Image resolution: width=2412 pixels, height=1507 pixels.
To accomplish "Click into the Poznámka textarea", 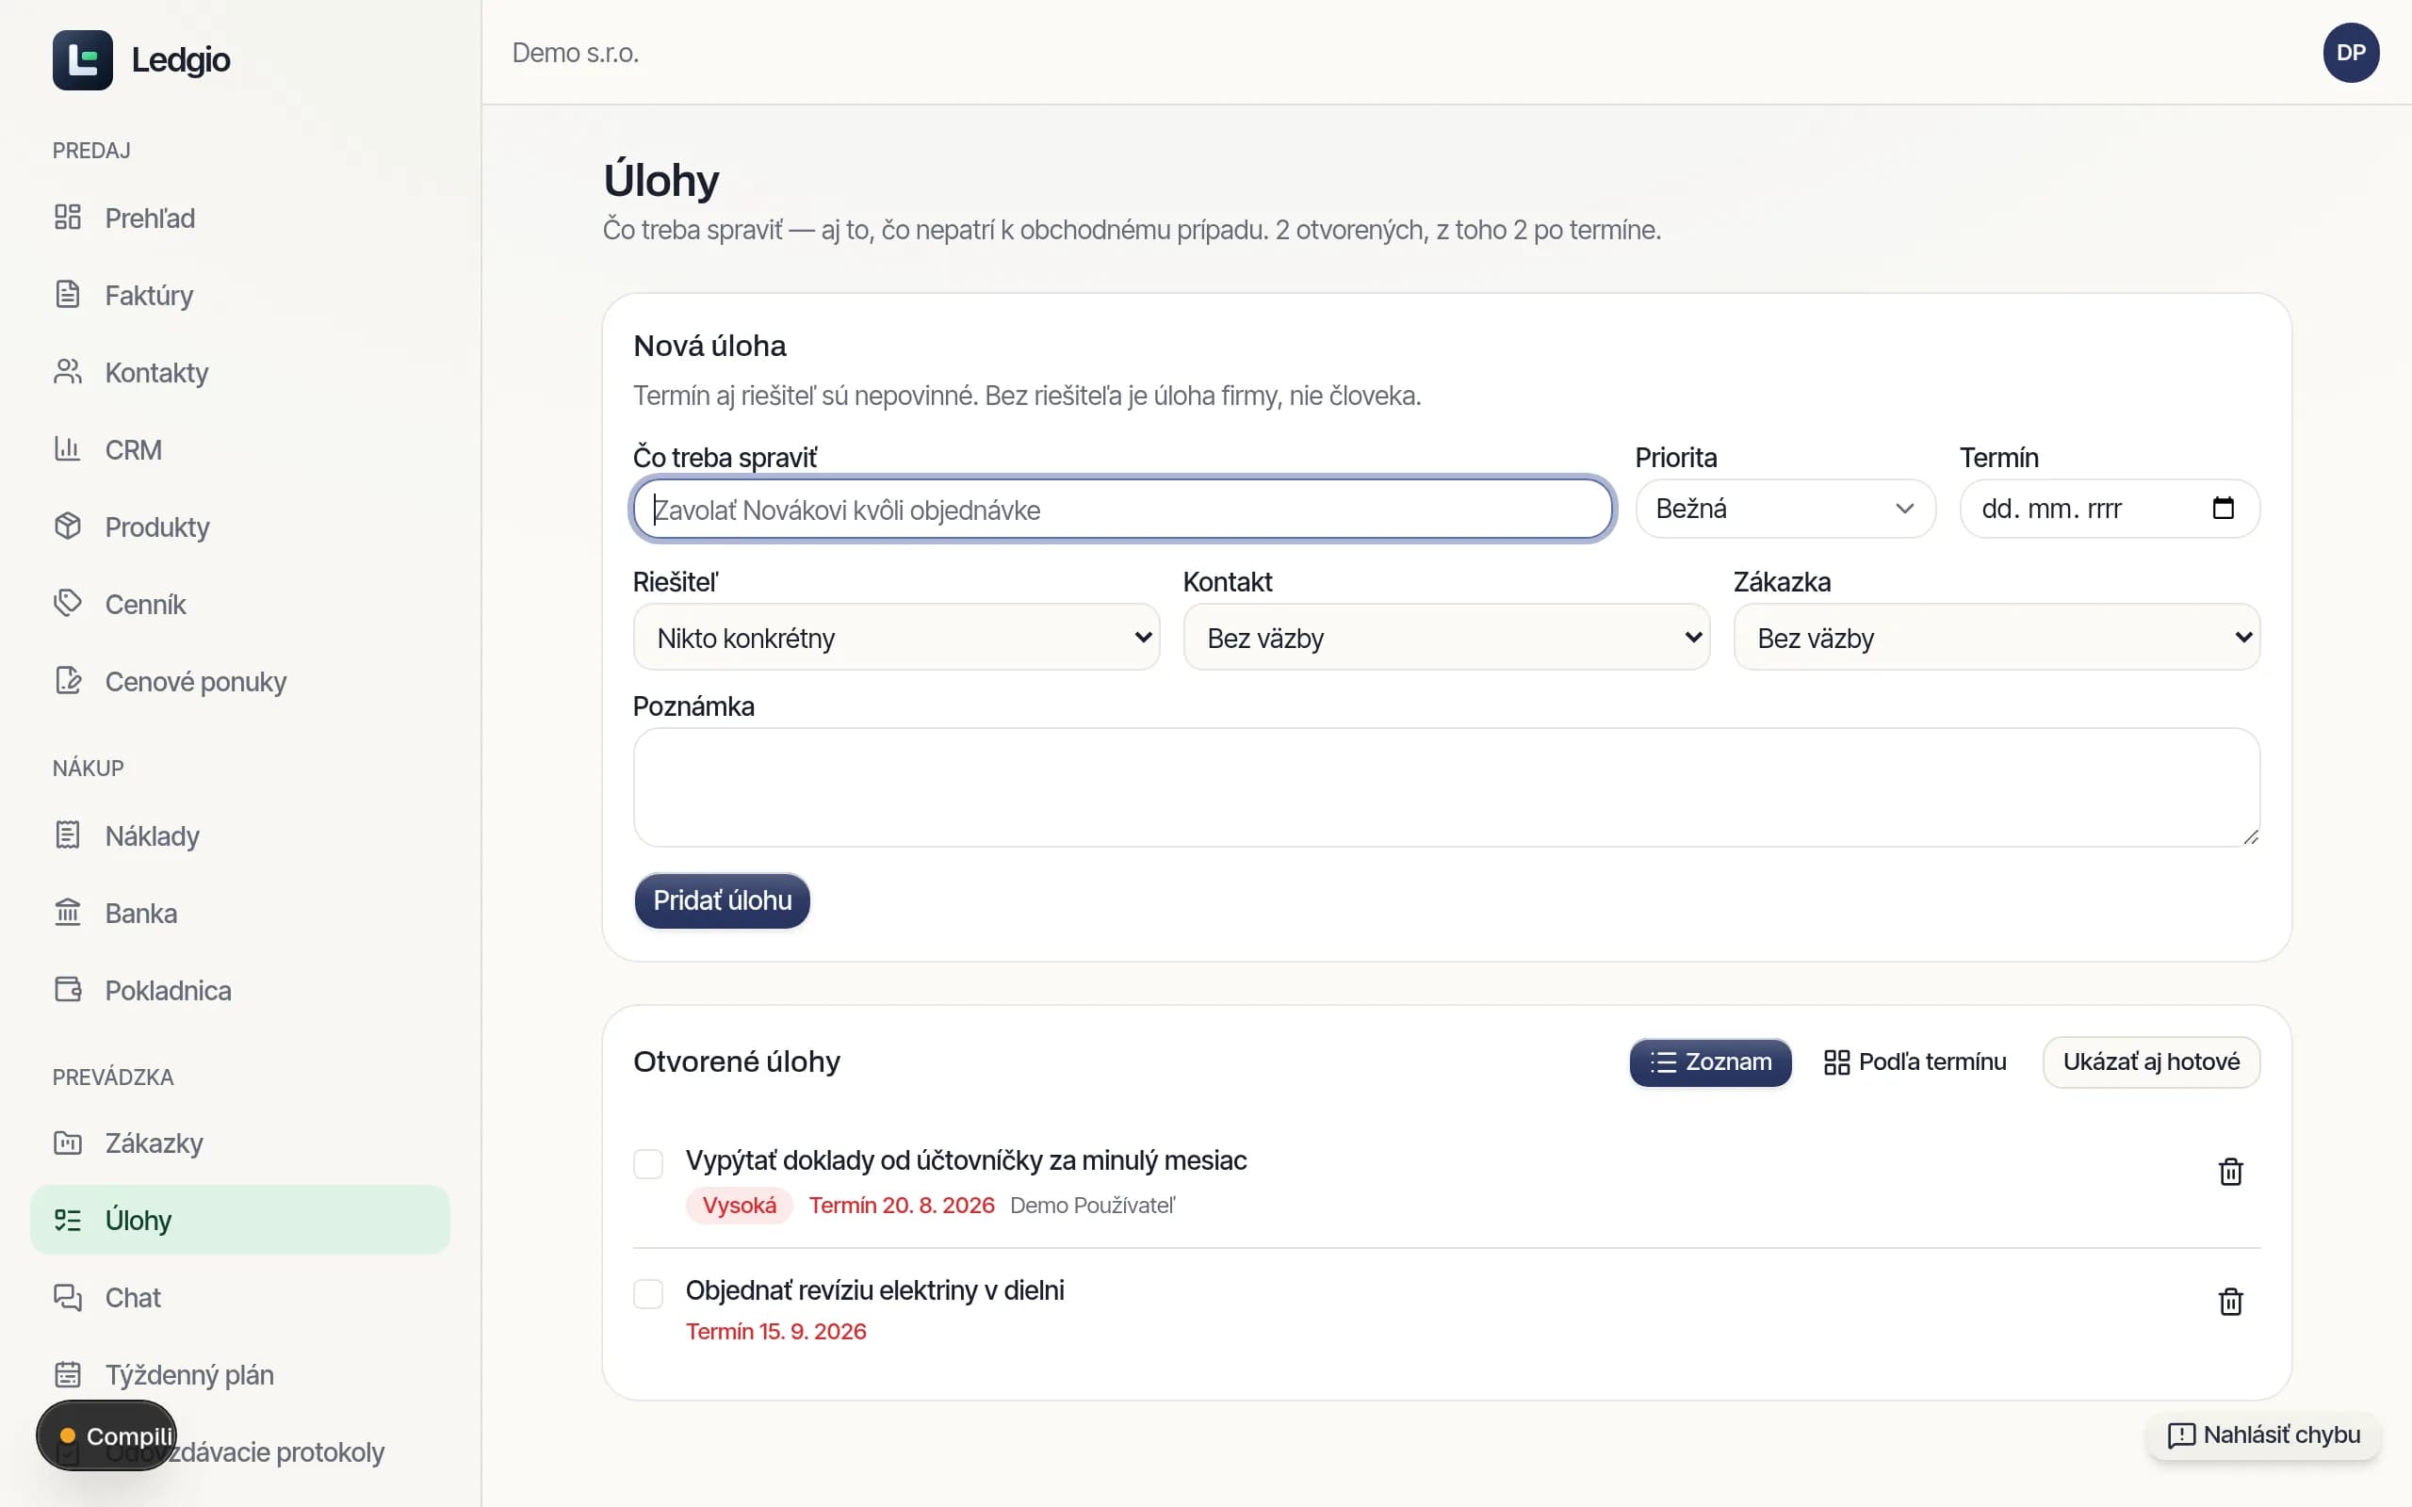I will (1446, 787).
